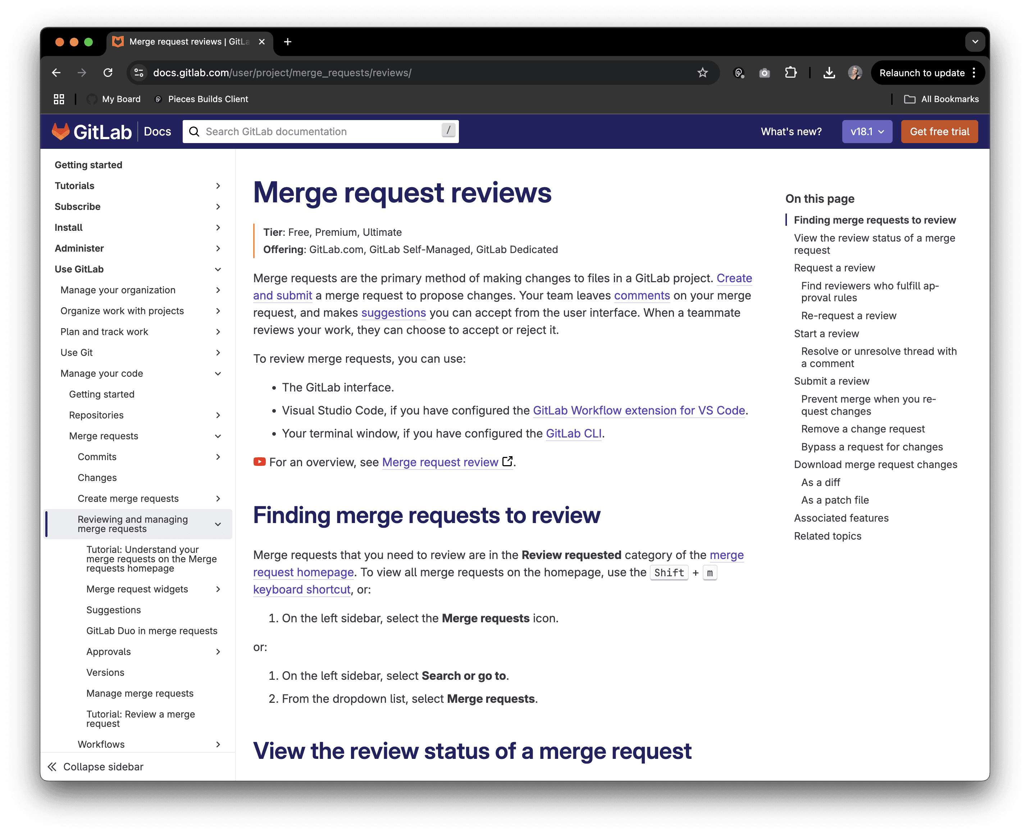The width and height of the screenshot is (1030, 834).
Task: Open the Extensions puzzle icon
Action: point(790,73)
